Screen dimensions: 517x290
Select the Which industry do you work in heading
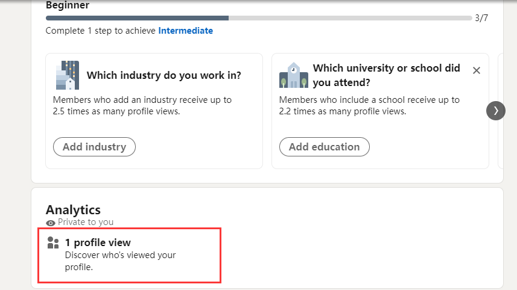pyautogui.click(x=164, y=76)
